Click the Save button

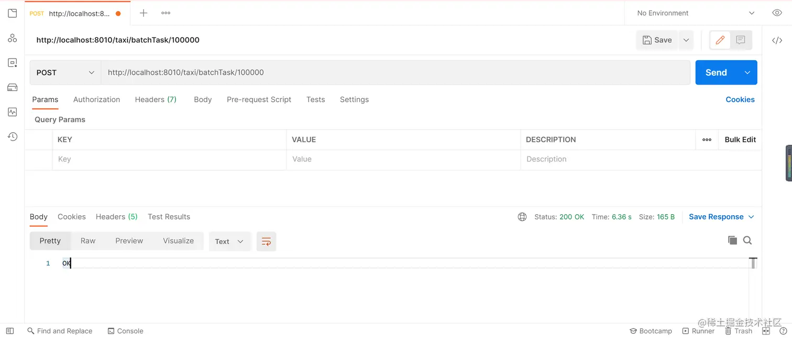point(657,40)
